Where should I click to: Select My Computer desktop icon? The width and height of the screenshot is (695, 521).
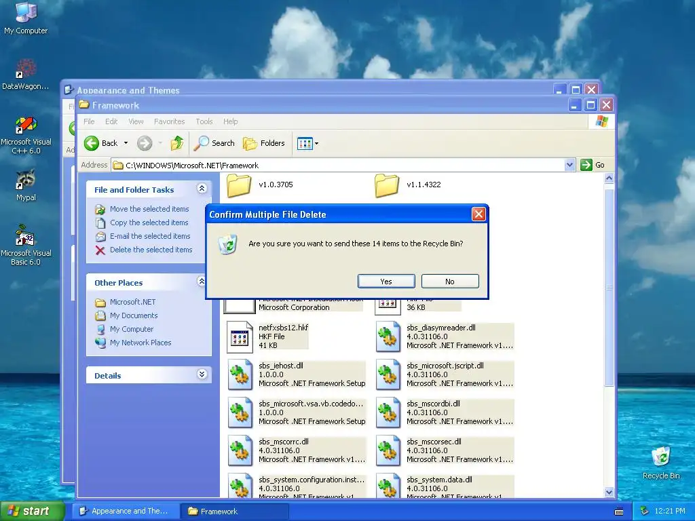(26, 12)
